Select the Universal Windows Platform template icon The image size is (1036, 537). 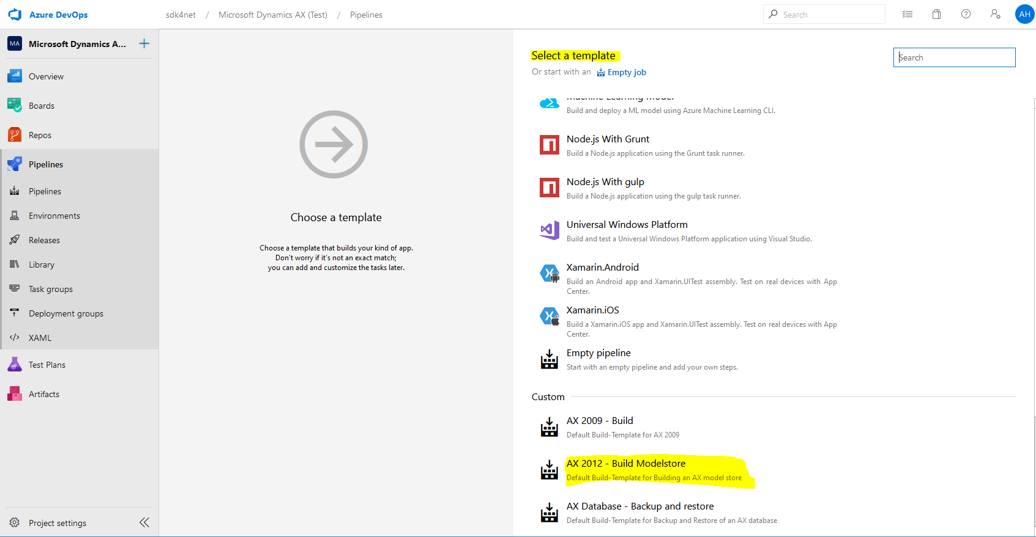point(550,230)
